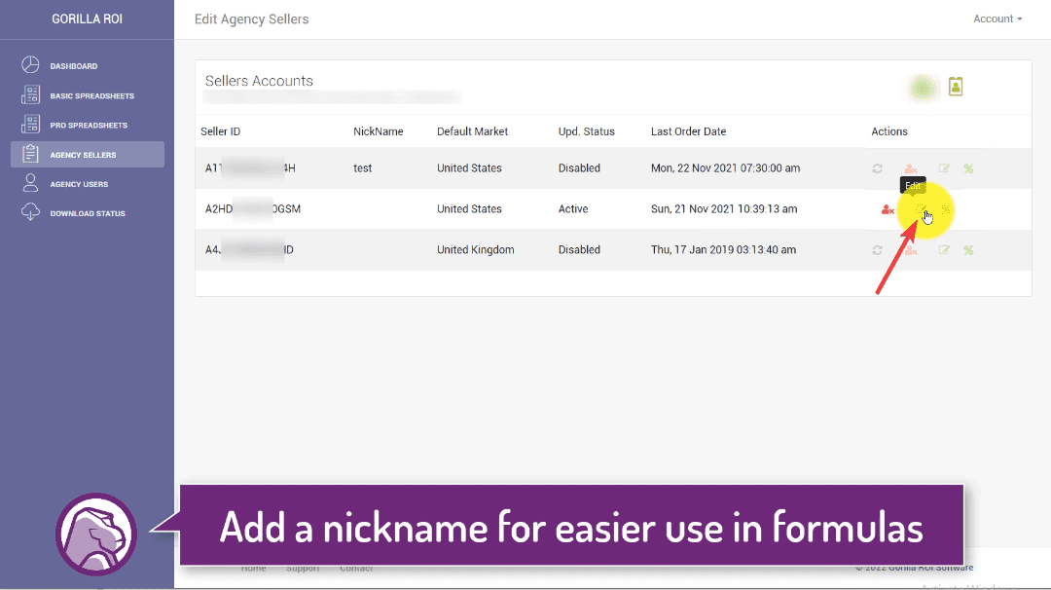The image size is (1051, 590).
Task: Click the edit icon for test seller
Action: pos(943,168)
